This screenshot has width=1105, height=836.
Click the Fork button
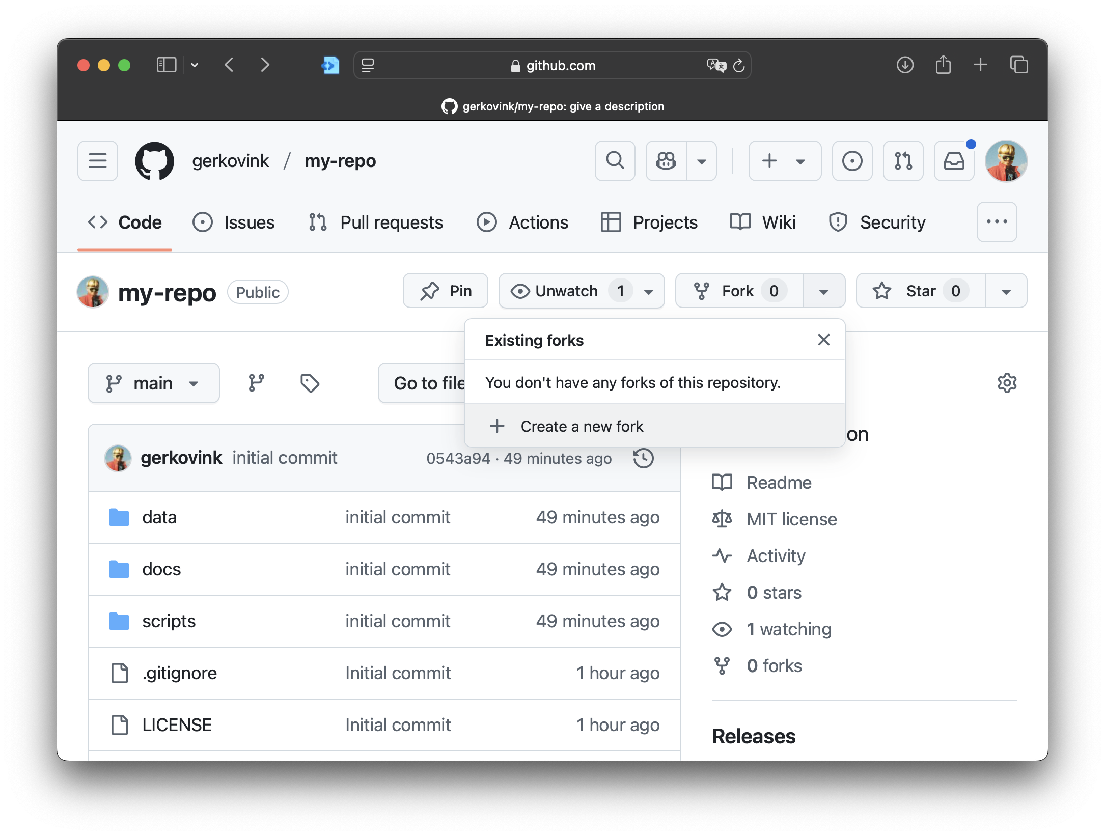coord(739,291)
